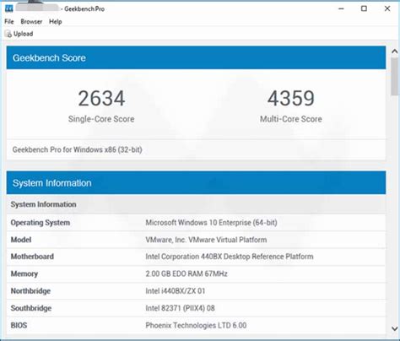Open the Browser menu
The image size is (400, 341).
point(31,21)
